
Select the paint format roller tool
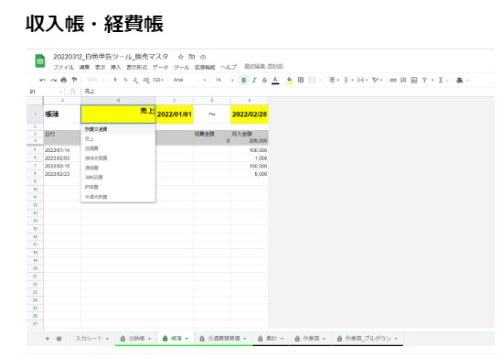tap(74, 81)
